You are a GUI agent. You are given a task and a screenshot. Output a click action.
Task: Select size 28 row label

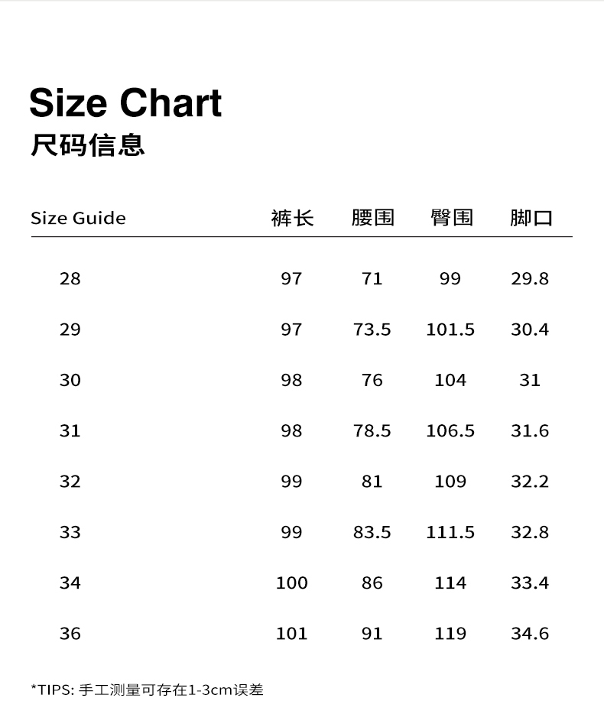point(70,278)
